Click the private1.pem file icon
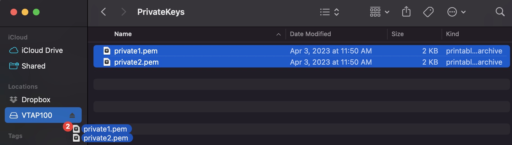Image resolution: width=512 pixels, height=145 pixels. (x=107, y=51)
